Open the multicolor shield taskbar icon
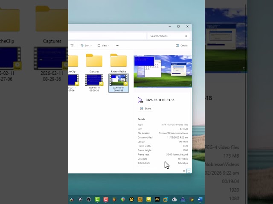Viewport: 273px width, 204px height. point(123,199)
